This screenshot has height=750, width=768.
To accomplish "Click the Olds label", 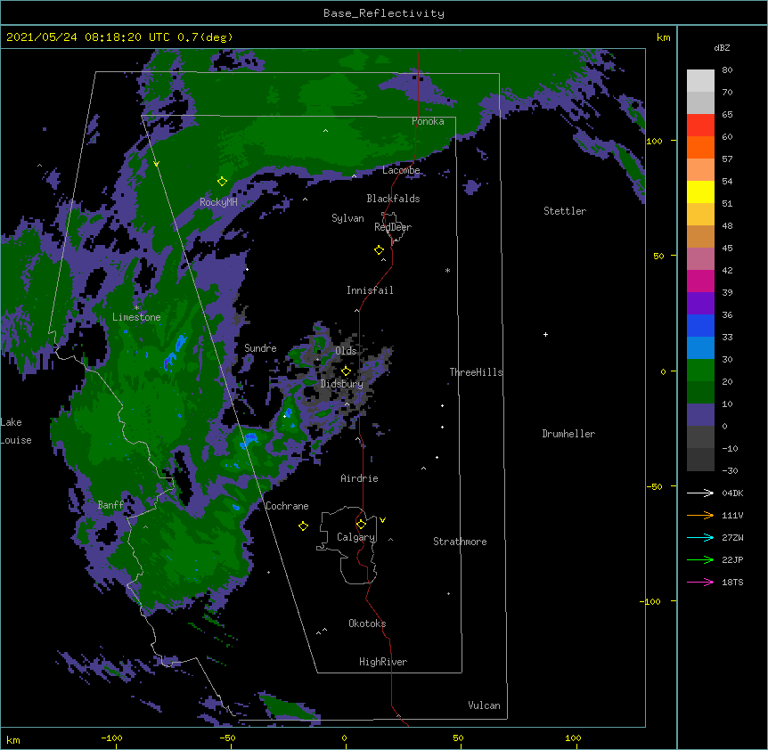I will click(x=346, y=351).
